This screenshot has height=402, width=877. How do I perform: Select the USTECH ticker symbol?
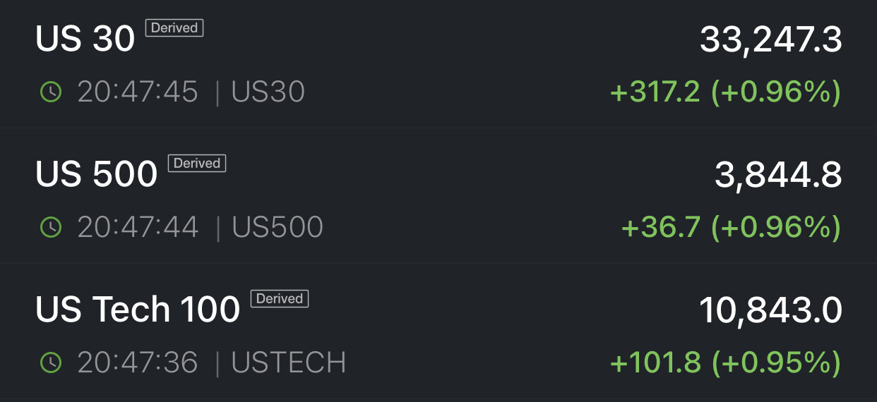click(x=289, y=363)
